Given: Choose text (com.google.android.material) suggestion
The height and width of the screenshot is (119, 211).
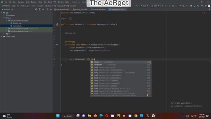Looking at the screenshot, I should [121, 89].
